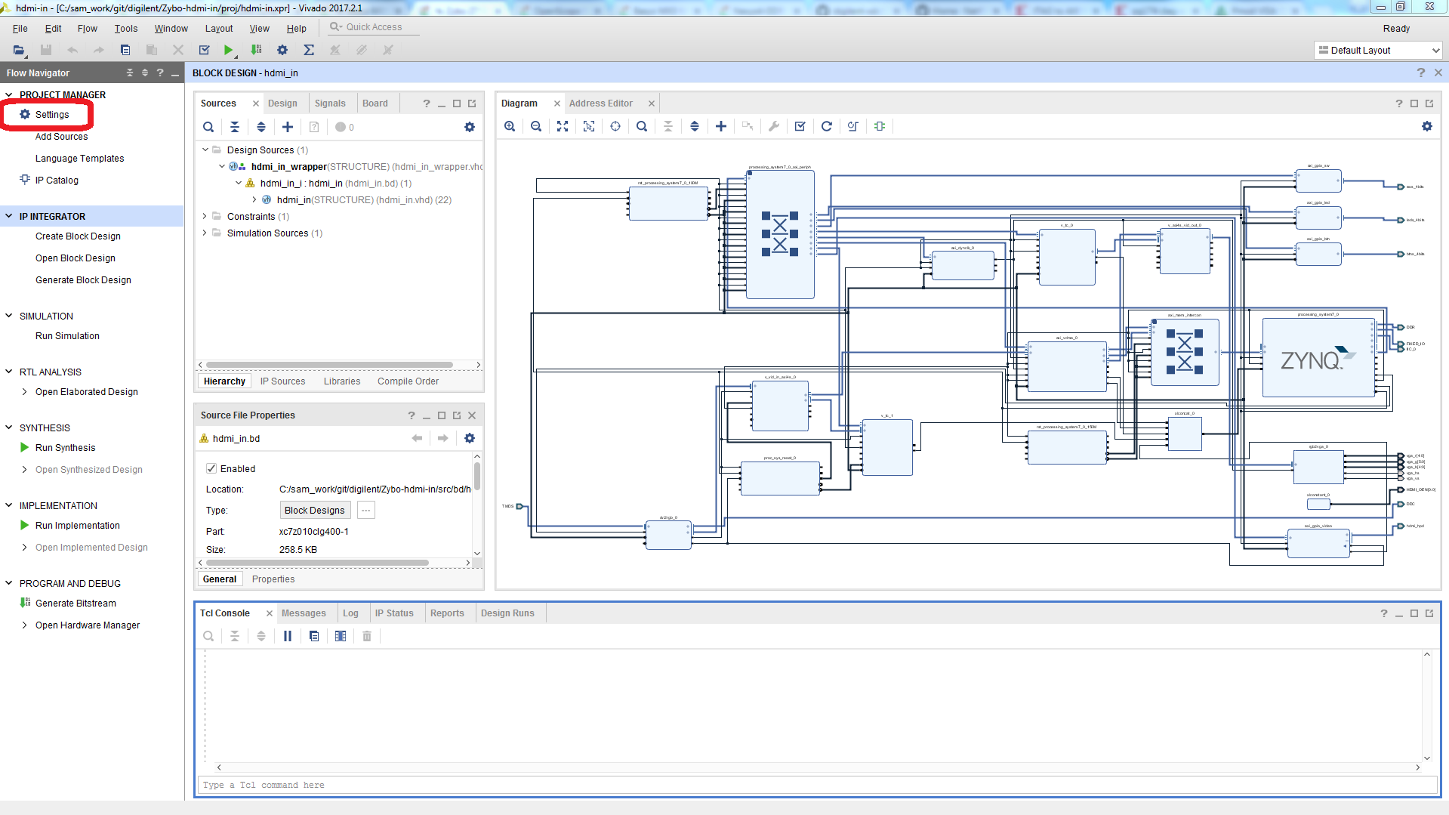Fit the block diagram to window
Screen dimensions: 1449x815
[563, 126]
